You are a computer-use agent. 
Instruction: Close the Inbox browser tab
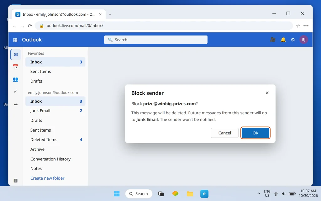pyautogui.click(x=100, y=14)
